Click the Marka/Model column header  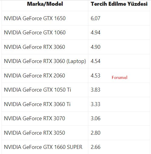click(45, 4)
